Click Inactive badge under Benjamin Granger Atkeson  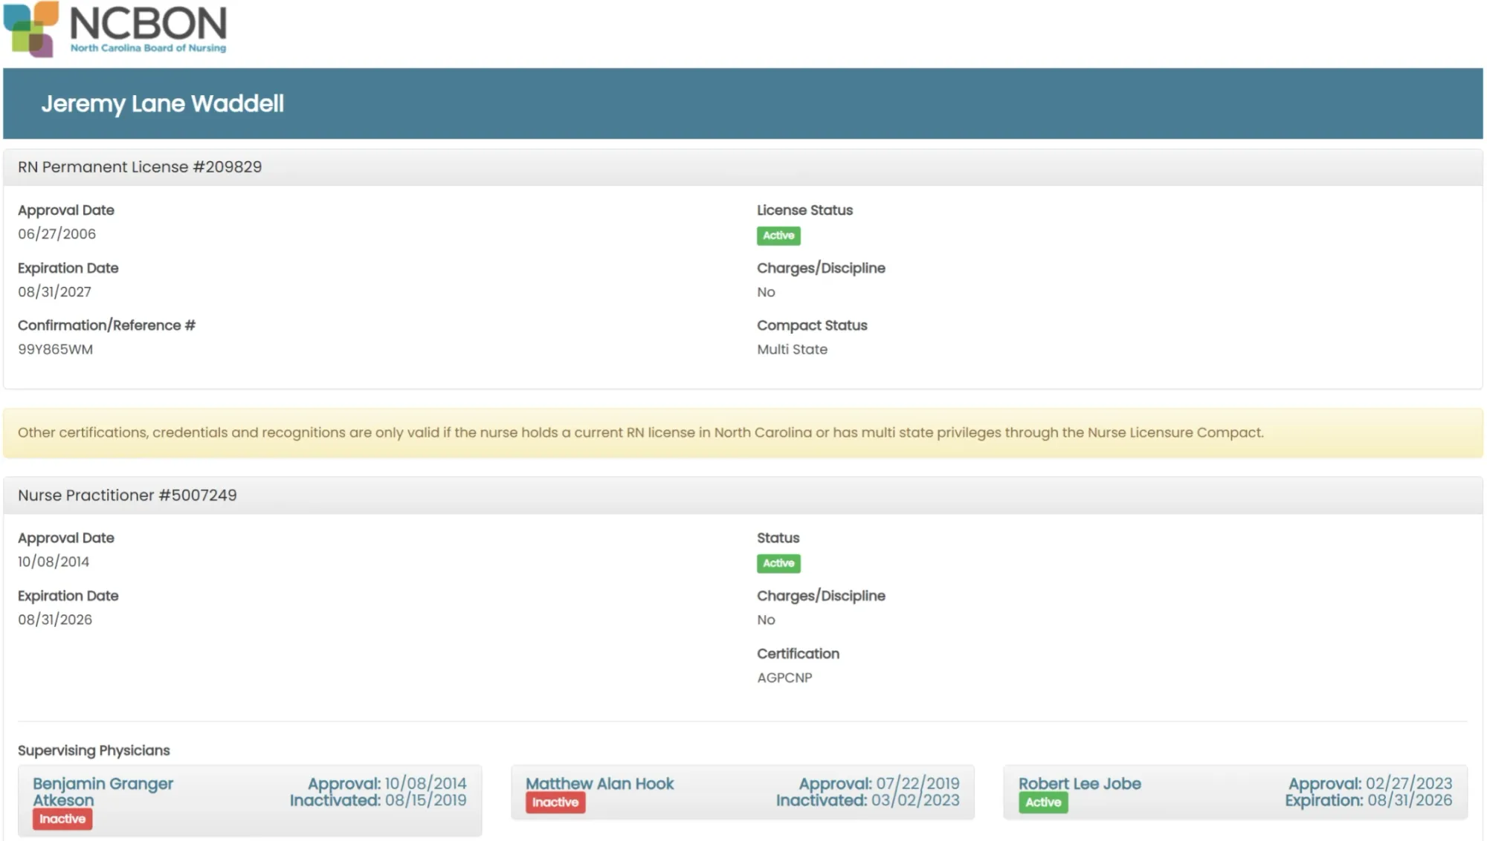[62, 819]
